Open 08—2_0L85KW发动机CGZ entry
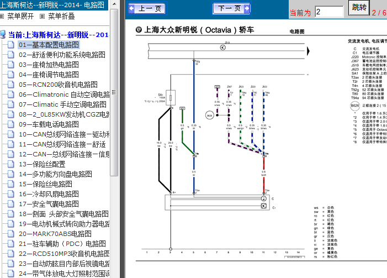Image resolution: width=387 pixels, height=278 pixels. click(64, 114)
